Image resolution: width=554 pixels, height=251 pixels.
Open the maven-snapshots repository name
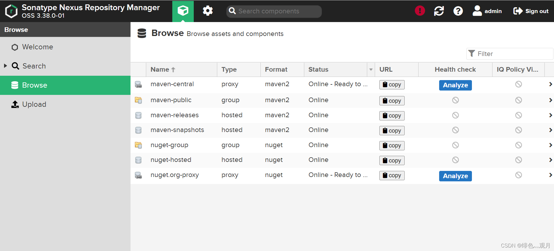tap(177, 130)
